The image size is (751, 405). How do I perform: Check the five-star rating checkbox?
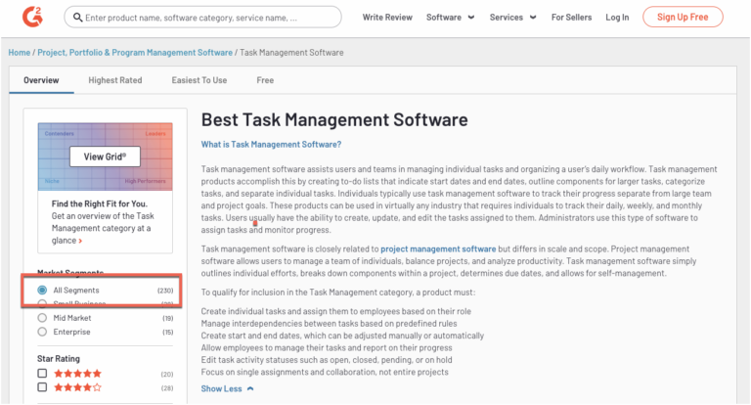(42, 374)
